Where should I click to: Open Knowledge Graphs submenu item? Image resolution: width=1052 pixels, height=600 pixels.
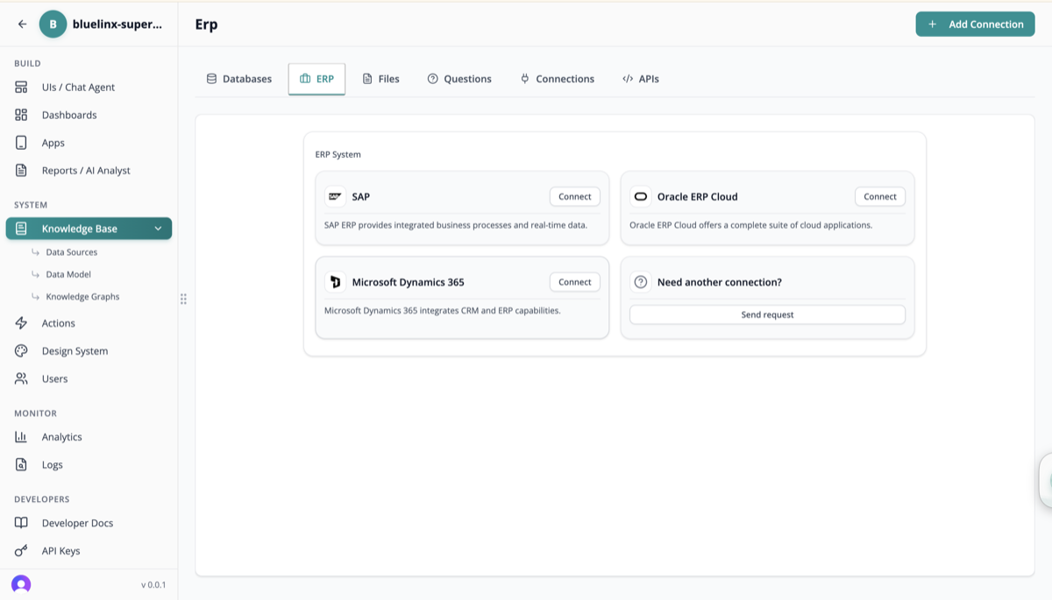pyautogui.click(x=82, y=297)
